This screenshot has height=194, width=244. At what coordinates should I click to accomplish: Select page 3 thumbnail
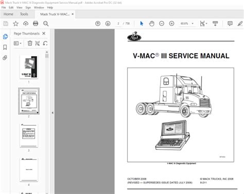click(29, 135)
